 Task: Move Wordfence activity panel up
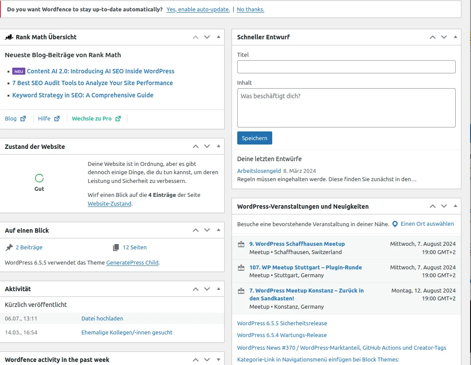196,360
